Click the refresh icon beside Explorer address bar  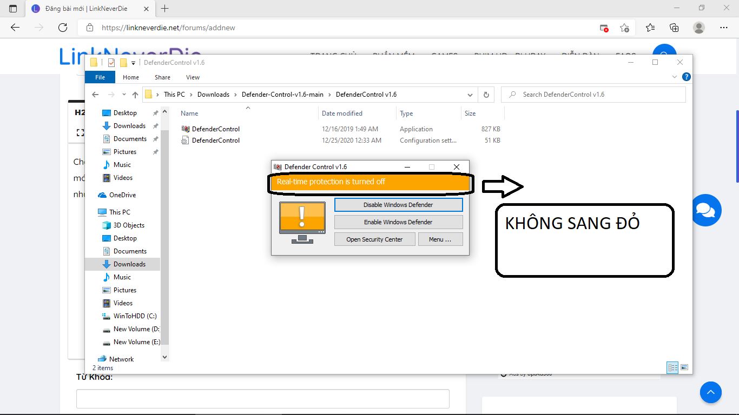[485, 94]
